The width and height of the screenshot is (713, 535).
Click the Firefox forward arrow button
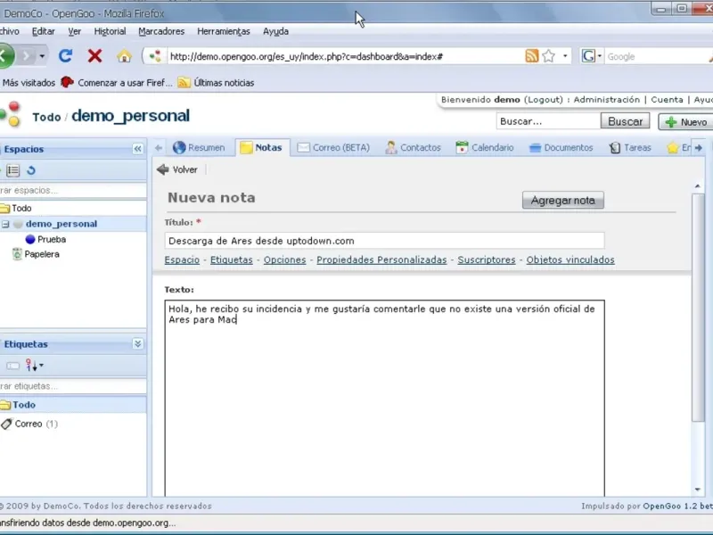[27, 56]
